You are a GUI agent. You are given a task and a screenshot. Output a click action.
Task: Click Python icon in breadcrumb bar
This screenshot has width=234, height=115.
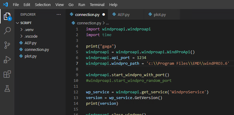pos(73,23)
